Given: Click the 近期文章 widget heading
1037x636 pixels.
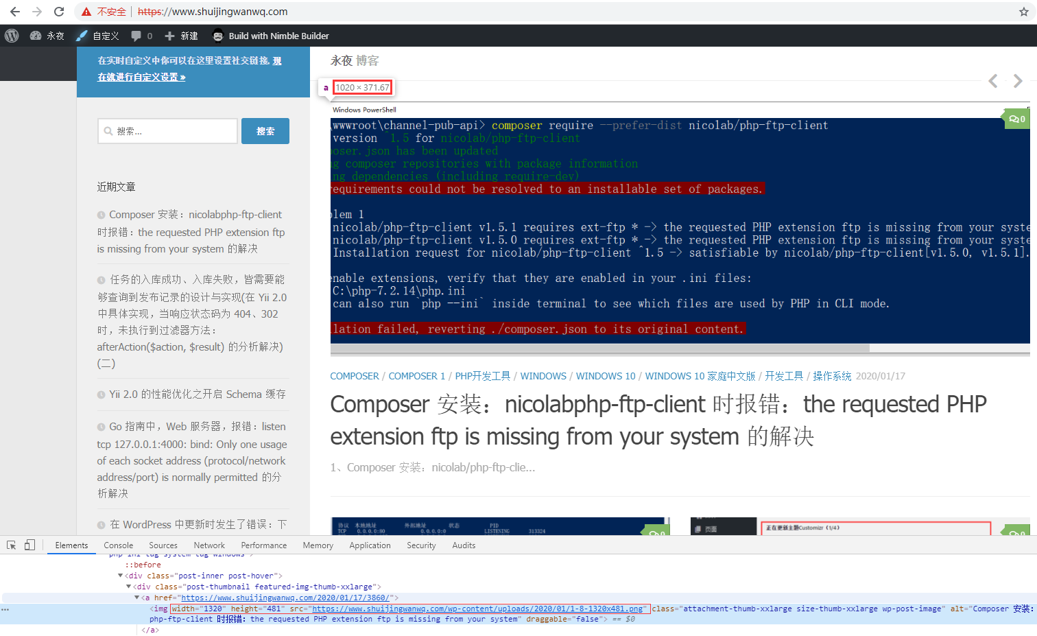Looking at the screenshot, I should (x=117, y=187).
